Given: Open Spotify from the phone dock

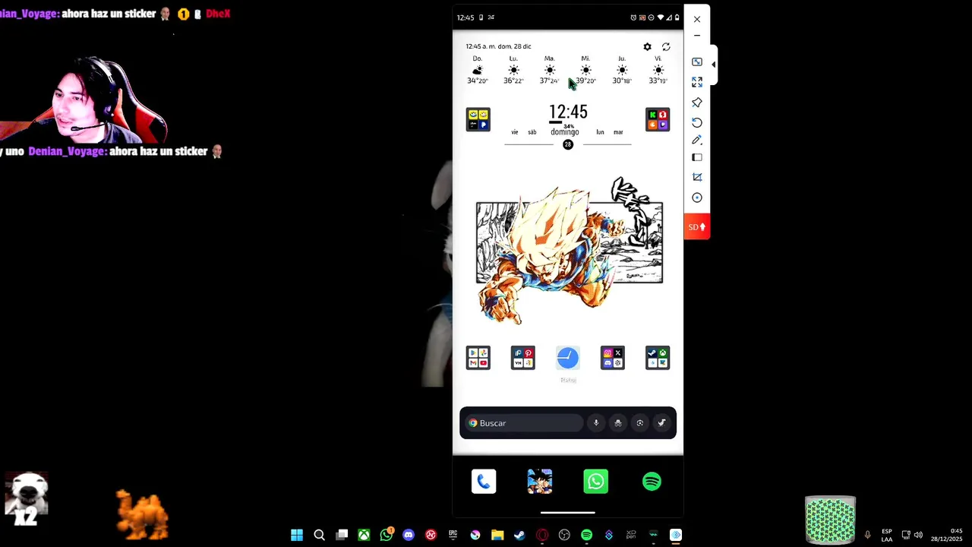Looking at the screenshot, I should (x=652, y=482).
